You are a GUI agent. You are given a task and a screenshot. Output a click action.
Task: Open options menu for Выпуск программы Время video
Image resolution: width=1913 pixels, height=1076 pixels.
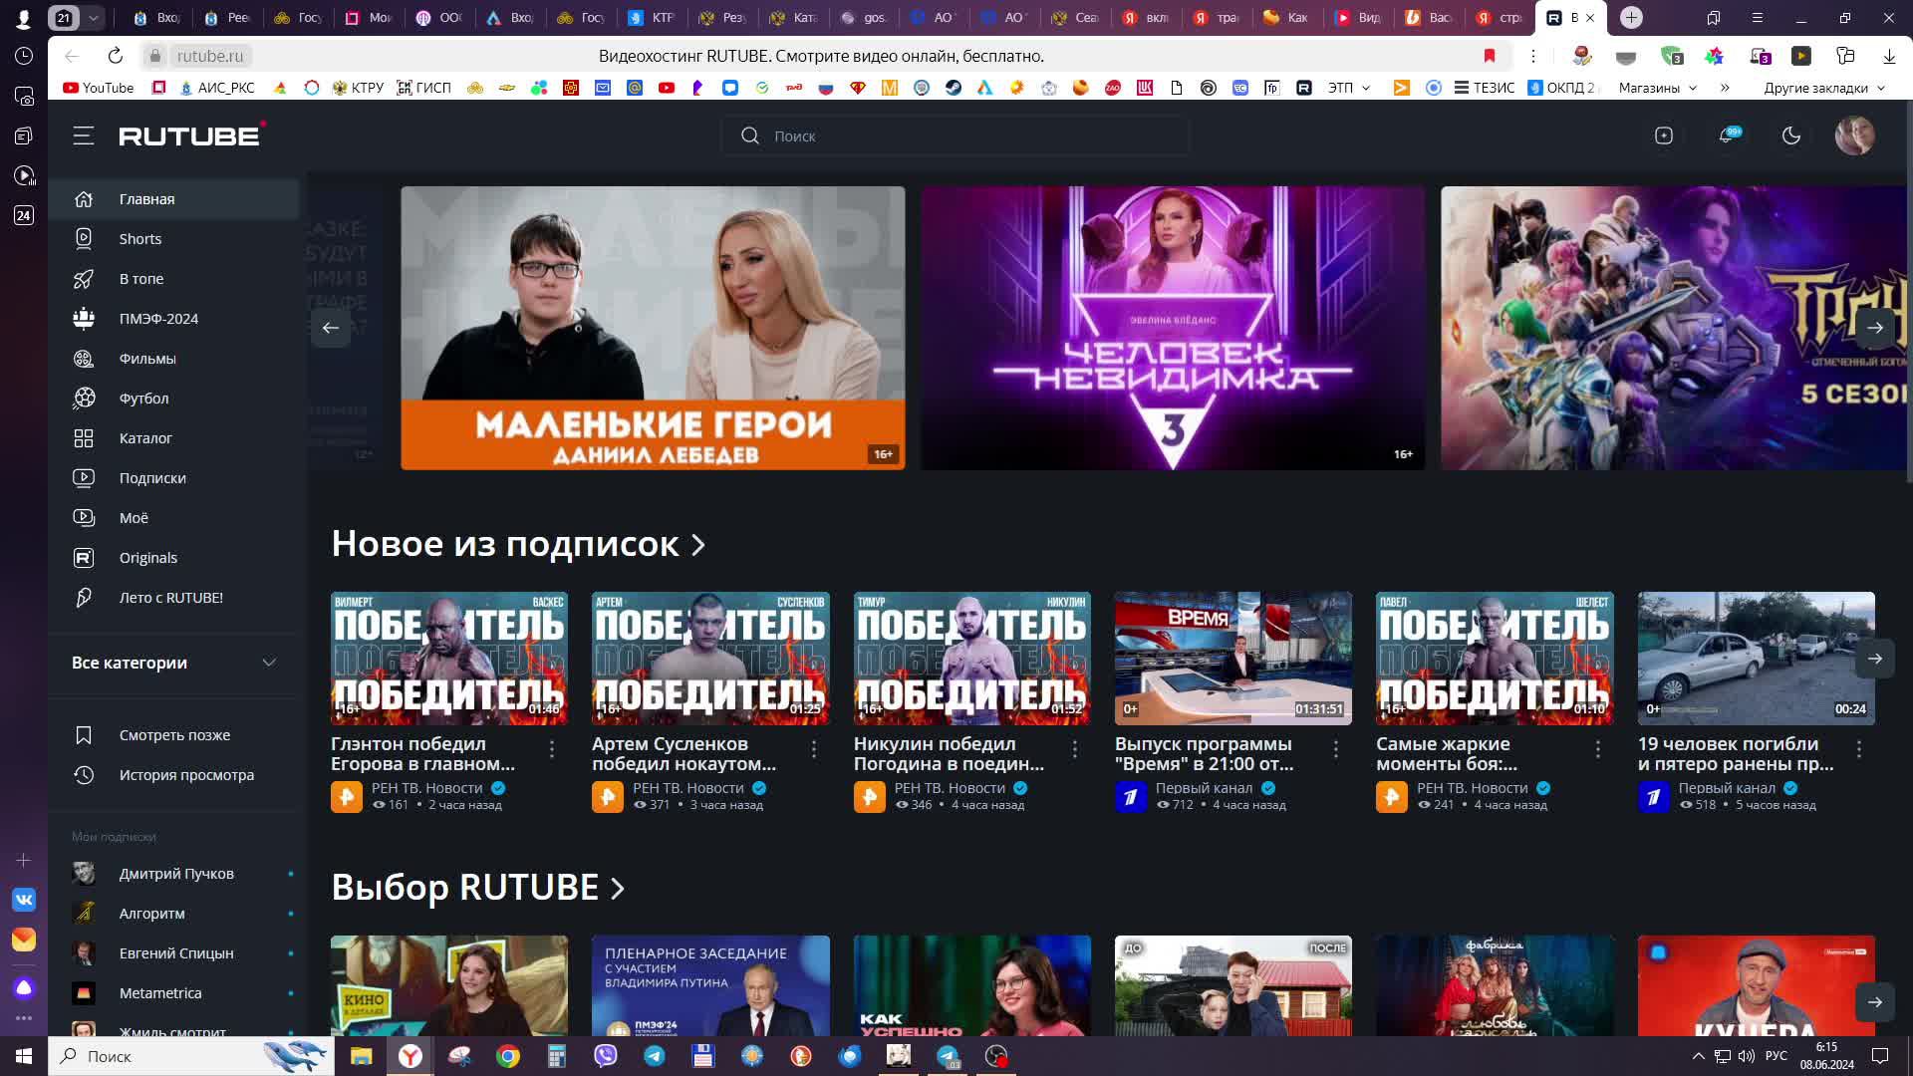1336,749
